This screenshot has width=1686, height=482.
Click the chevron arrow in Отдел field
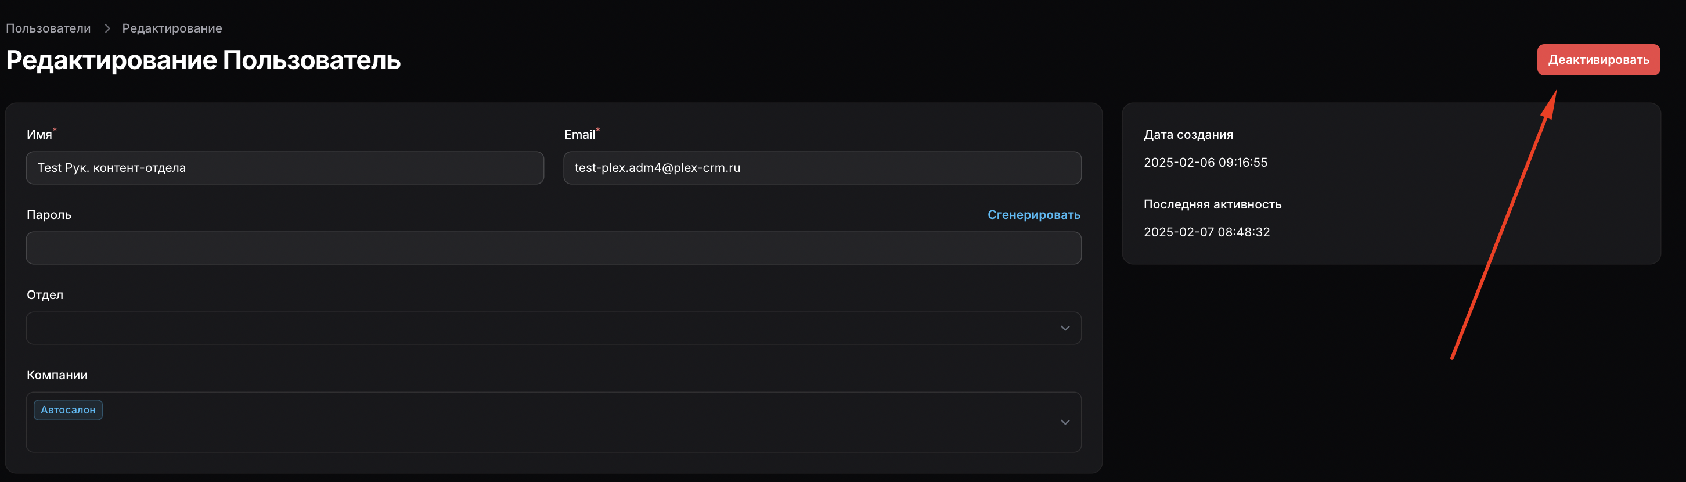(1065, 328)
